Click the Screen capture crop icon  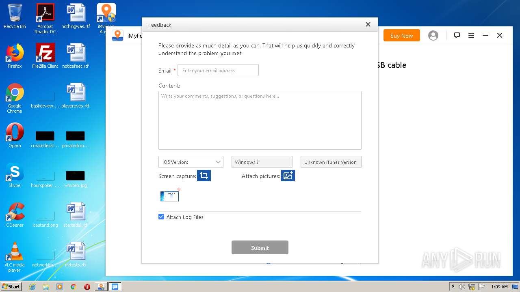click(204, 176)
